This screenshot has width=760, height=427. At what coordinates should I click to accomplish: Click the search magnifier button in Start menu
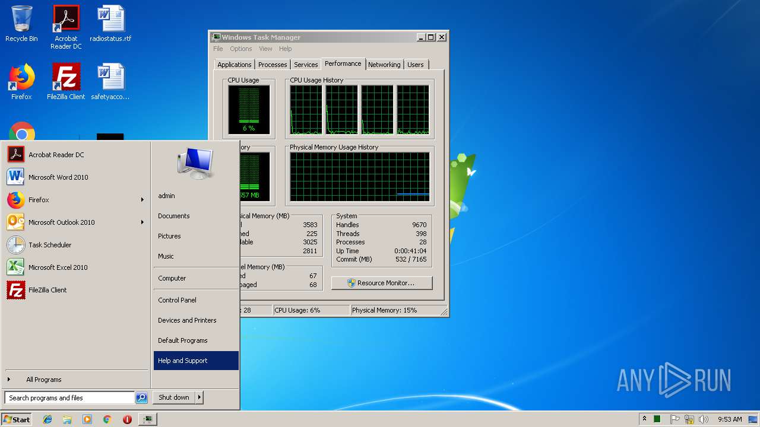pyautogui.click(x=141, y=398)
